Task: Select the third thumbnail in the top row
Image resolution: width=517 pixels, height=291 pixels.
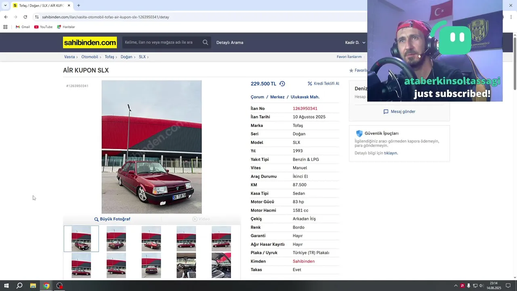Action: (151, 239)
